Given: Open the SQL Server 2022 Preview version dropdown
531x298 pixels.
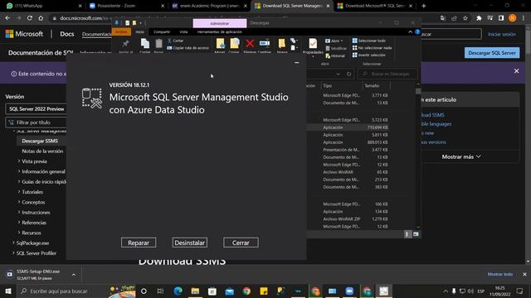Looking at the screenshot, I should click(37, 108).
